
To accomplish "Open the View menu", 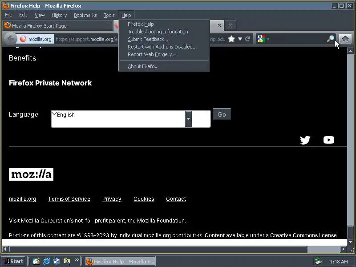I will tap(40, 15).
